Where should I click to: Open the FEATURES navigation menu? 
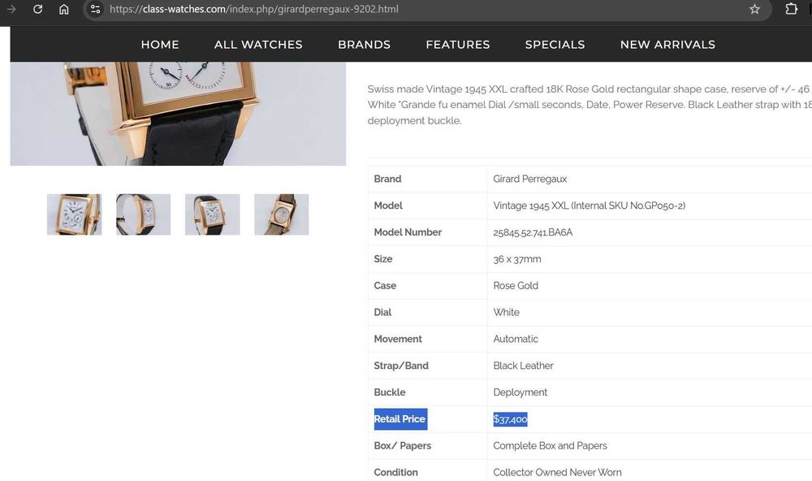(458, 45)
